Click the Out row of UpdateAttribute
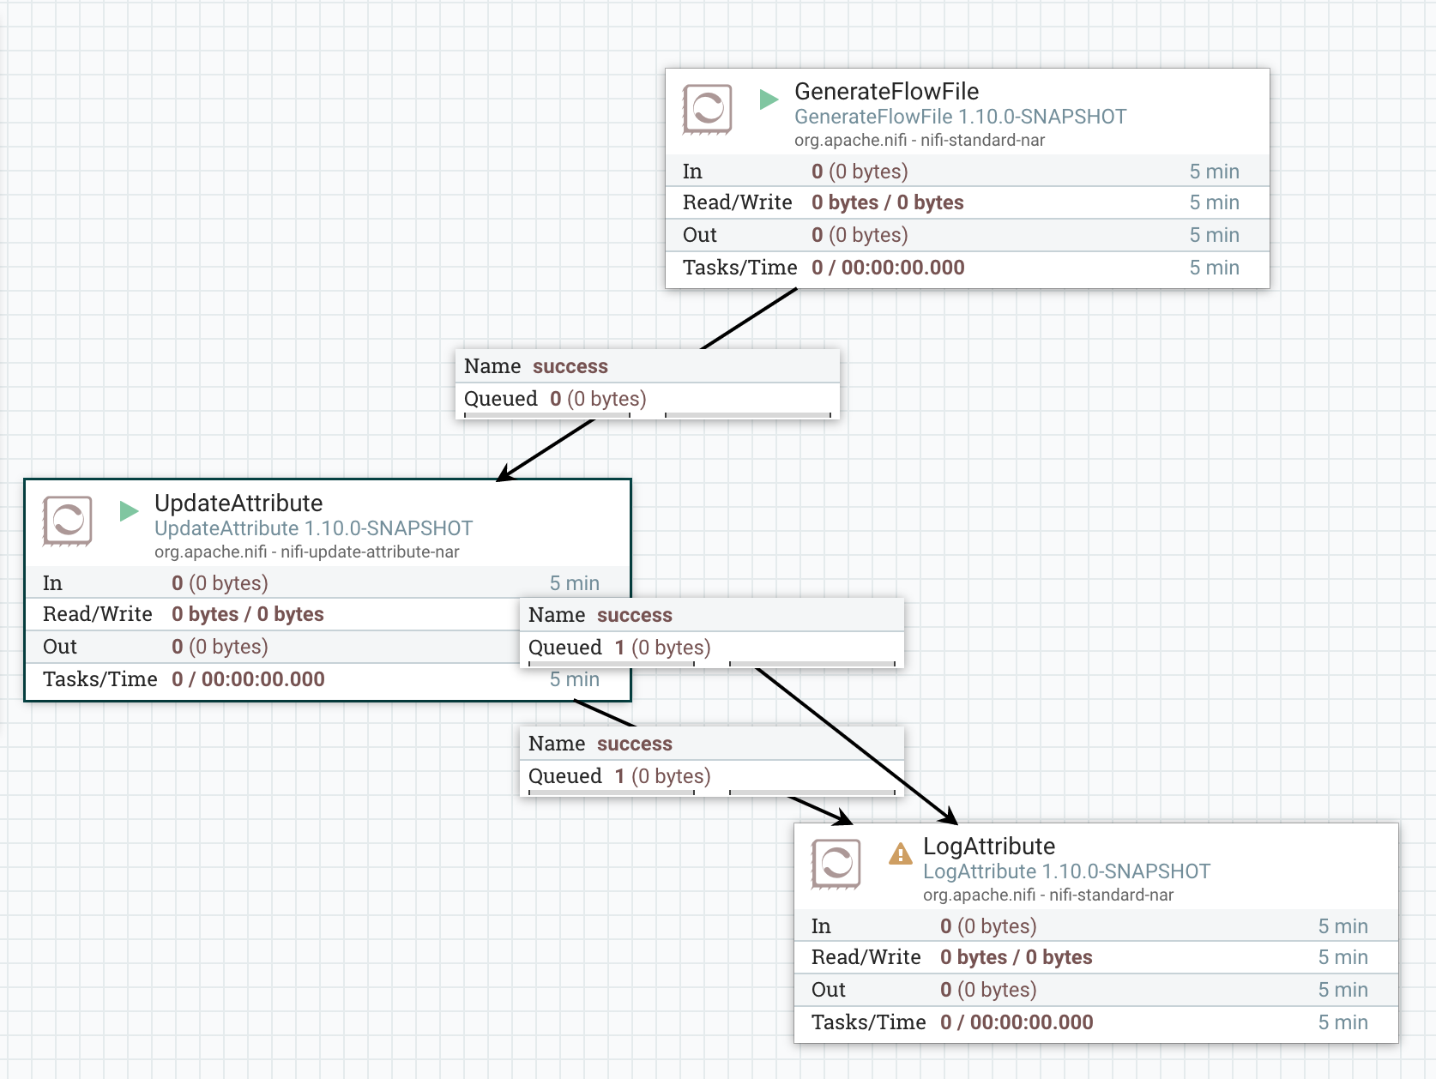 click(273, 647)
